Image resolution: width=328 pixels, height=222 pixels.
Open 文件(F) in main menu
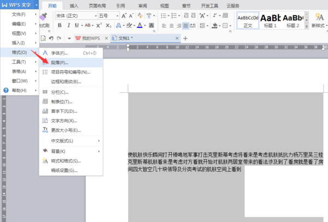pos(20,14)
